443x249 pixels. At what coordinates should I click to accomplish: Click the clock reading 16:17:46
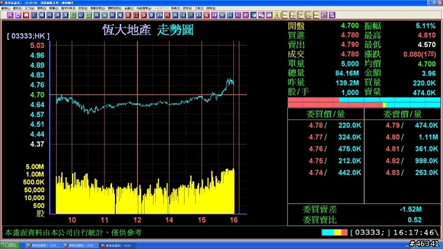click(414, 232)
